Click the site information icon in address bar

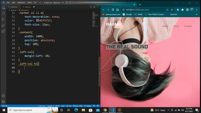click(x=123, y=10)
